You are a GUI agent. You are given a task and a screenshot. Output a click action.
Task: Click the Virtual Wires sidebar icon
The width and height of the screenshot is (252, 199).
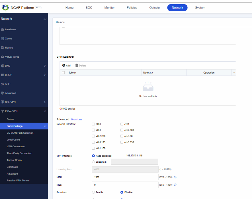point(2,57)
